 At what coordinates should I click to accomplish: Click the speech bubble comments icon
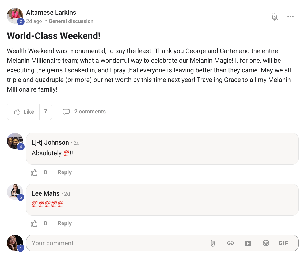click(66, 112)
